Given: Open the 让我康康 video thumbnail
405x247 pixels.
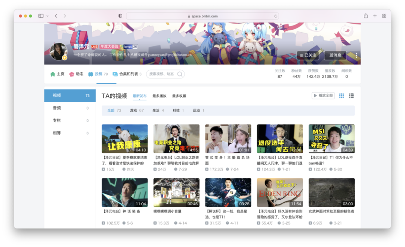Looking at the screenshot, I should [x=125, y=139].
